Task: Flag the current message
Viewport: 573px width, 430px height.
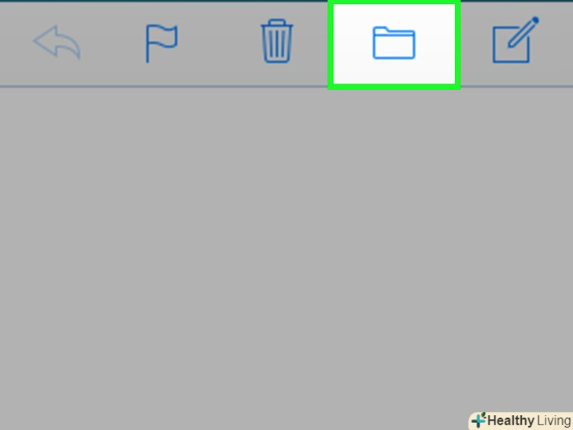Action: [161, 43]
